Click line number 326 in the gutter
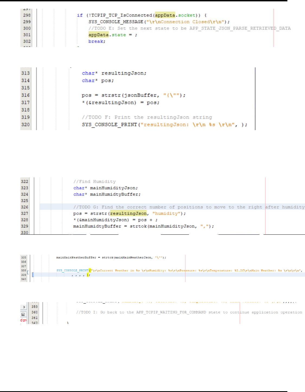The image size is (305, 392). coord(24,207)
